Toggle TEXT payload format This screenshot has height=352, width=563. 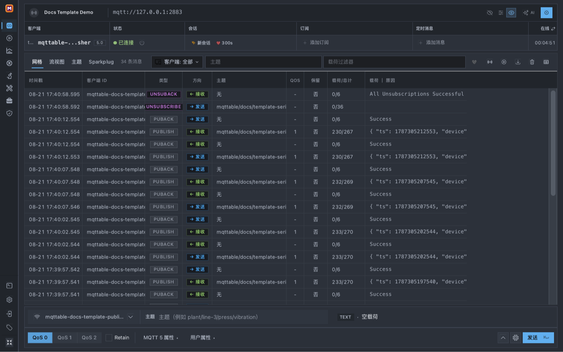[345, 317]
